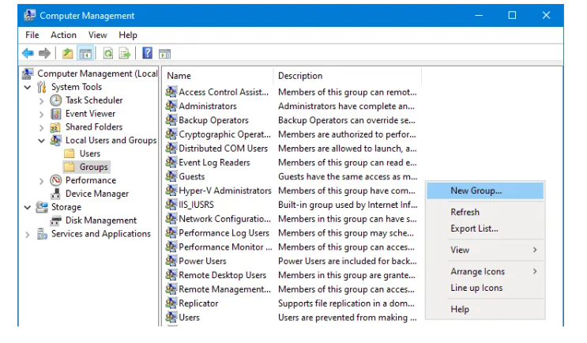Screen dimensions: 587x343
Task: Expand the Task Scheduler node
Action: (x=41, y=100)
